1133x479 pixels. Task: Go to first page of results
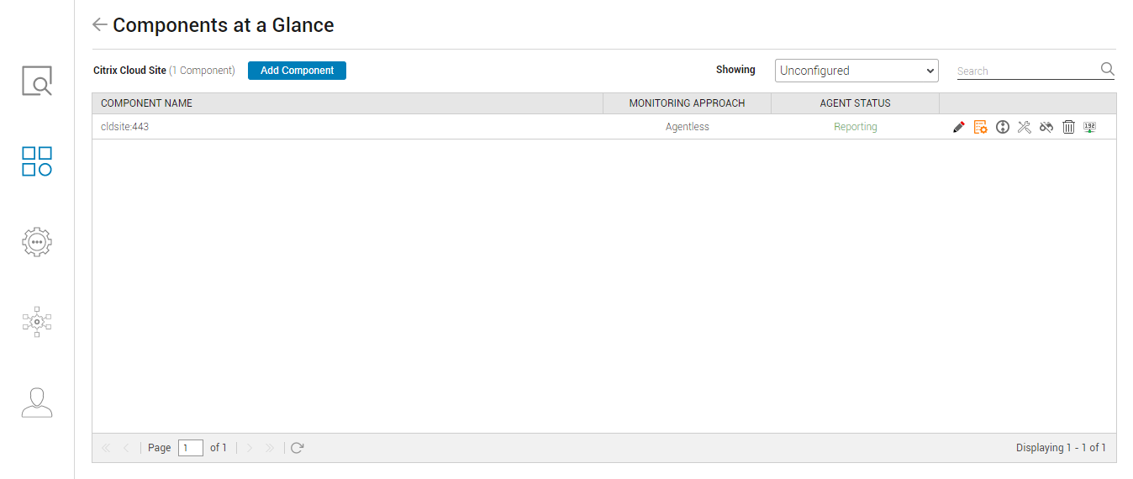(x=106, y=448)
